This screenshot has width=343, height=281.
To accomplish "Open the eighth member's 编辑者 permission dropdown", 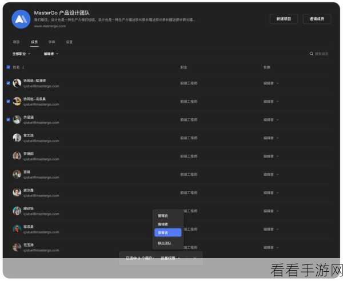I will (x=271, y=211).
